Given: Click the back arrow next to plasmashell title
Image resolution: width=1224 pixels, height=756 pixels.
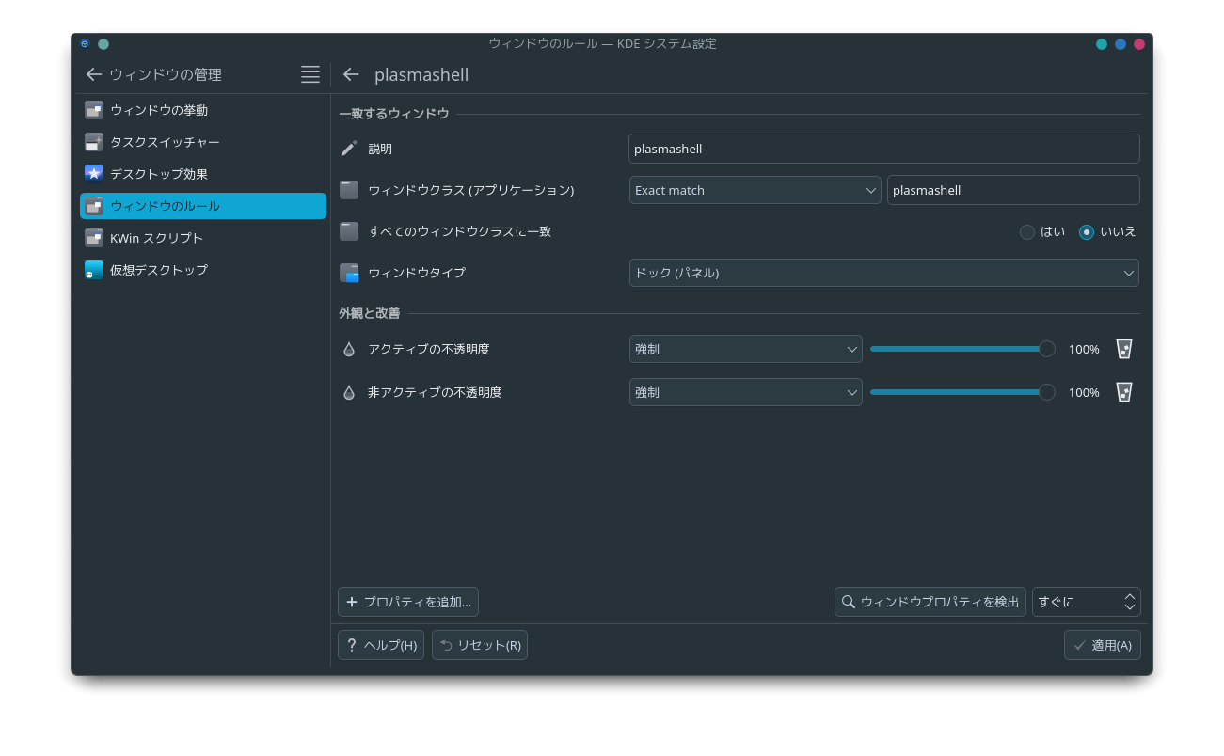Looking at the screenshot, I should coord(351,74).
